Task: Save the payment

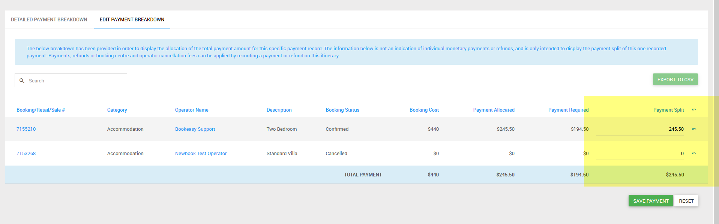Action: coord(651,201)
